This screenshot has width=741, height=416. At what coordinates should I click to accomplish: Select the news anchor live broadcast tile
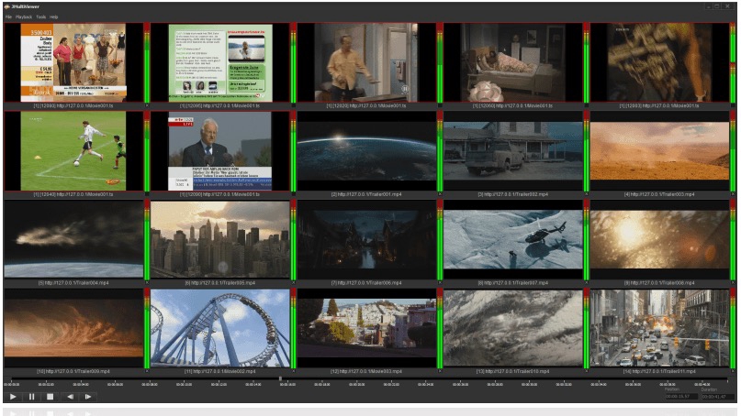click(220, 150)
